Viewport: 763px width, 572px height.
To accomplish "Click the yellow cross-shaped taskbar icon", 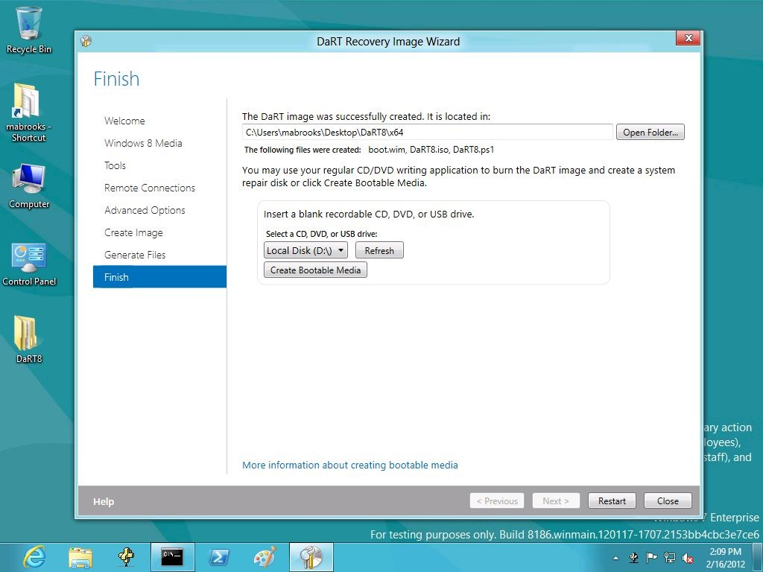I will (x=126, y=557).
